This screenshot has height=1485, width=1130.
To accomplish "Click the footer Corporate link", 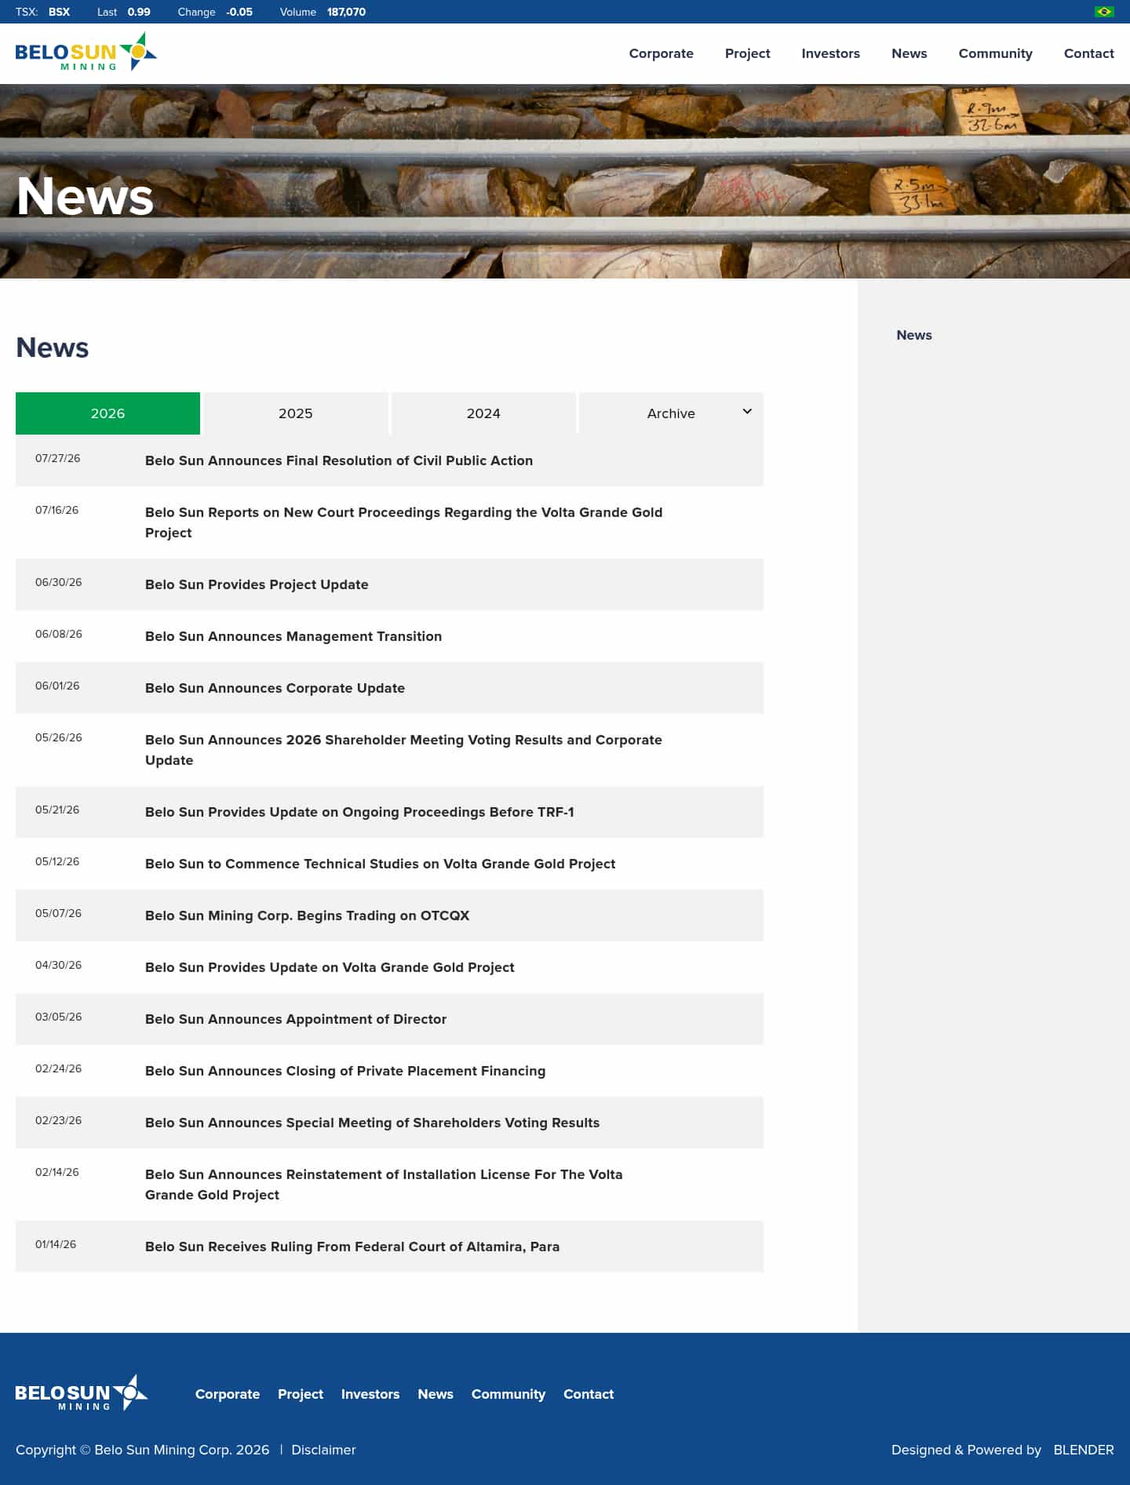I will (x=228, y=1394).
